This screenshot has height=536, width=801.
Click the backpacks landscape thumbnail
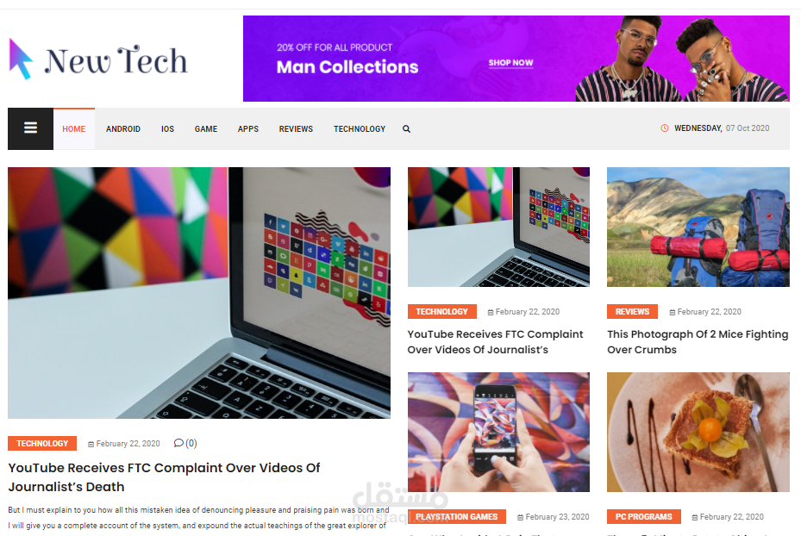point(698,227)
